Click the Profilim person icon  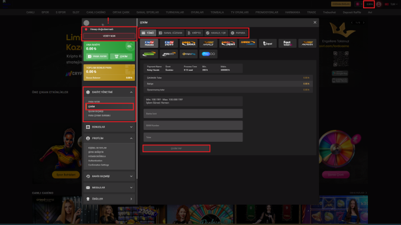[x=88, y=138]
